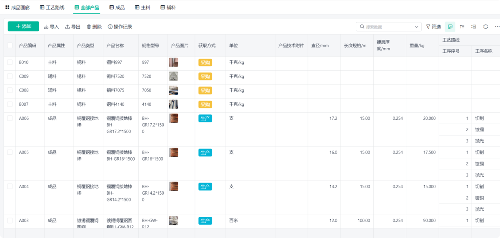The width and height of the screenshot is (500, 238).
Task: Check the row B010 checkbox
Action: pyautogui.click(x=10, y=62)
